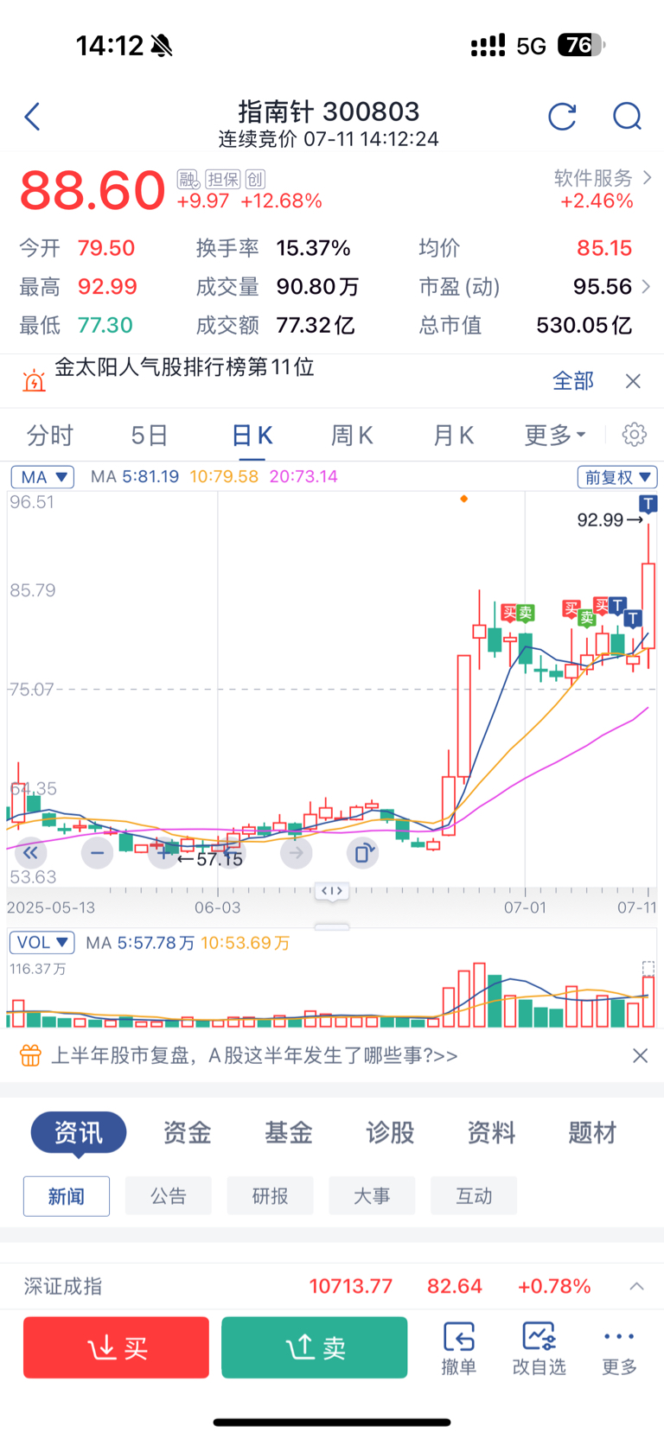
Task: Dismiss the 金太阳人气股 ranking notice
Action: pyautogui.click(x=633, y=381)
